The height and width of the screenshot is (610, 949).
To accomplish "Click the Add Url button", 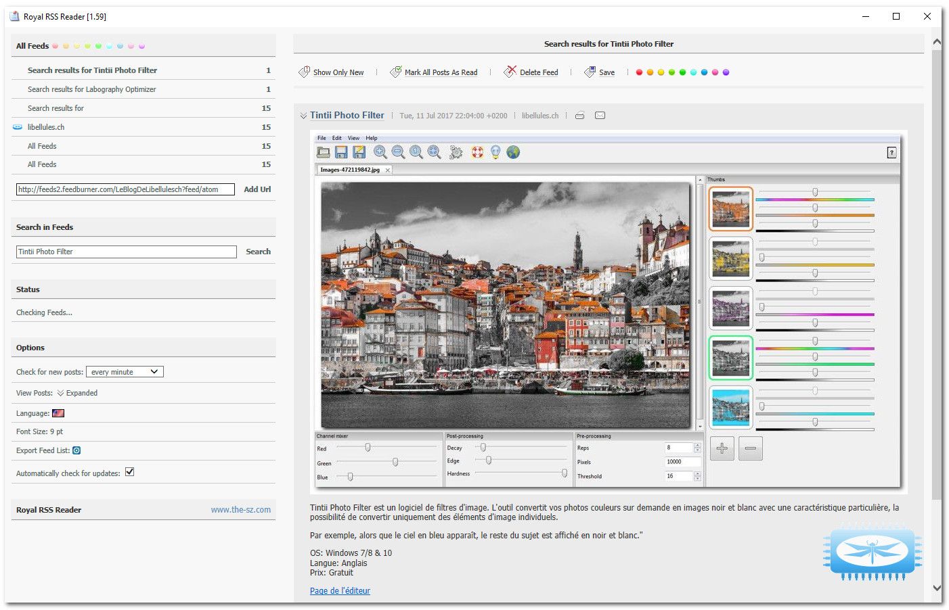I will [257, 189].
